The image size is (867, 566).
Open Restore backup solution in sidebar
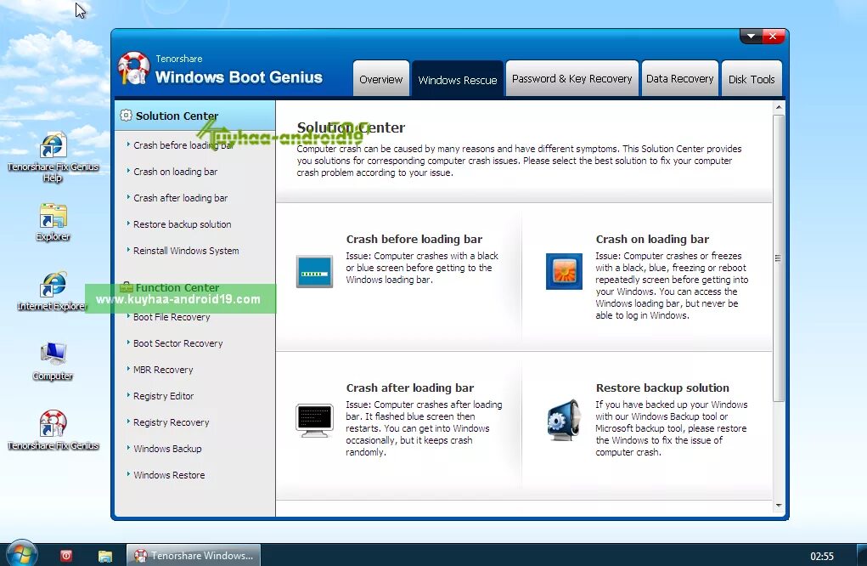pos(182,224)
